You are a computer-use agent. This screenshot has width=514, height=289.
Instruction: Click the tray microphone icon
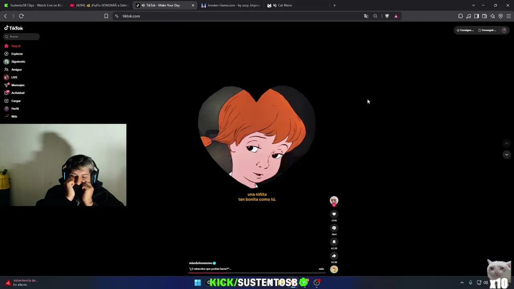click(x=470, y=283)
